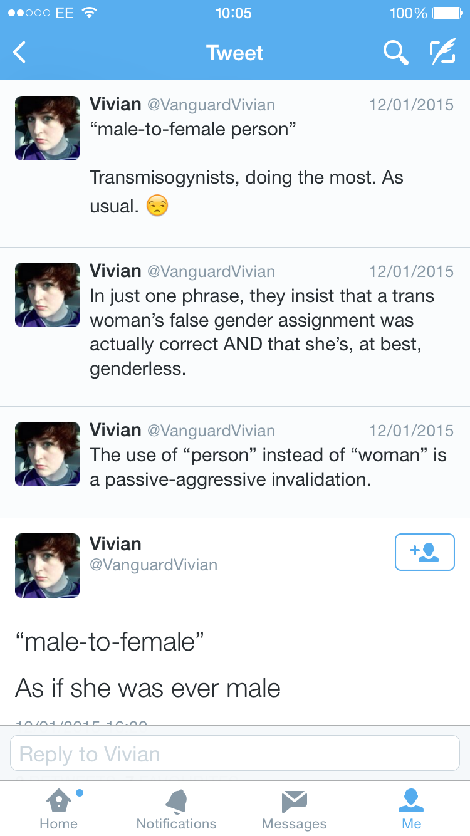Tap the follow Vivian button

[424, 552]
